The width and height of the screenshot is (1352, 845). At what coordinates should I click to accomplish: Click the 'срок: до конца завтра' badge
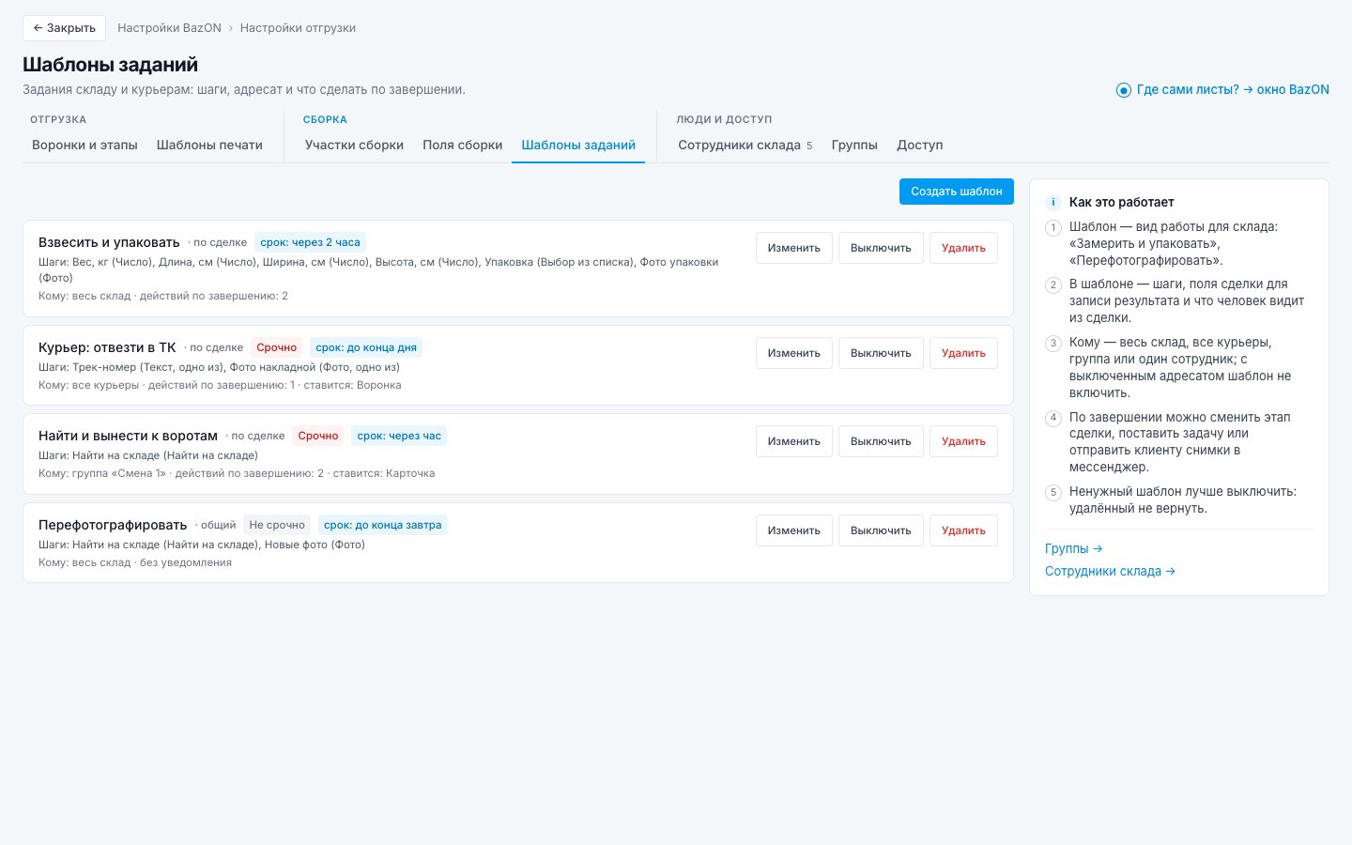click(382, 525)
